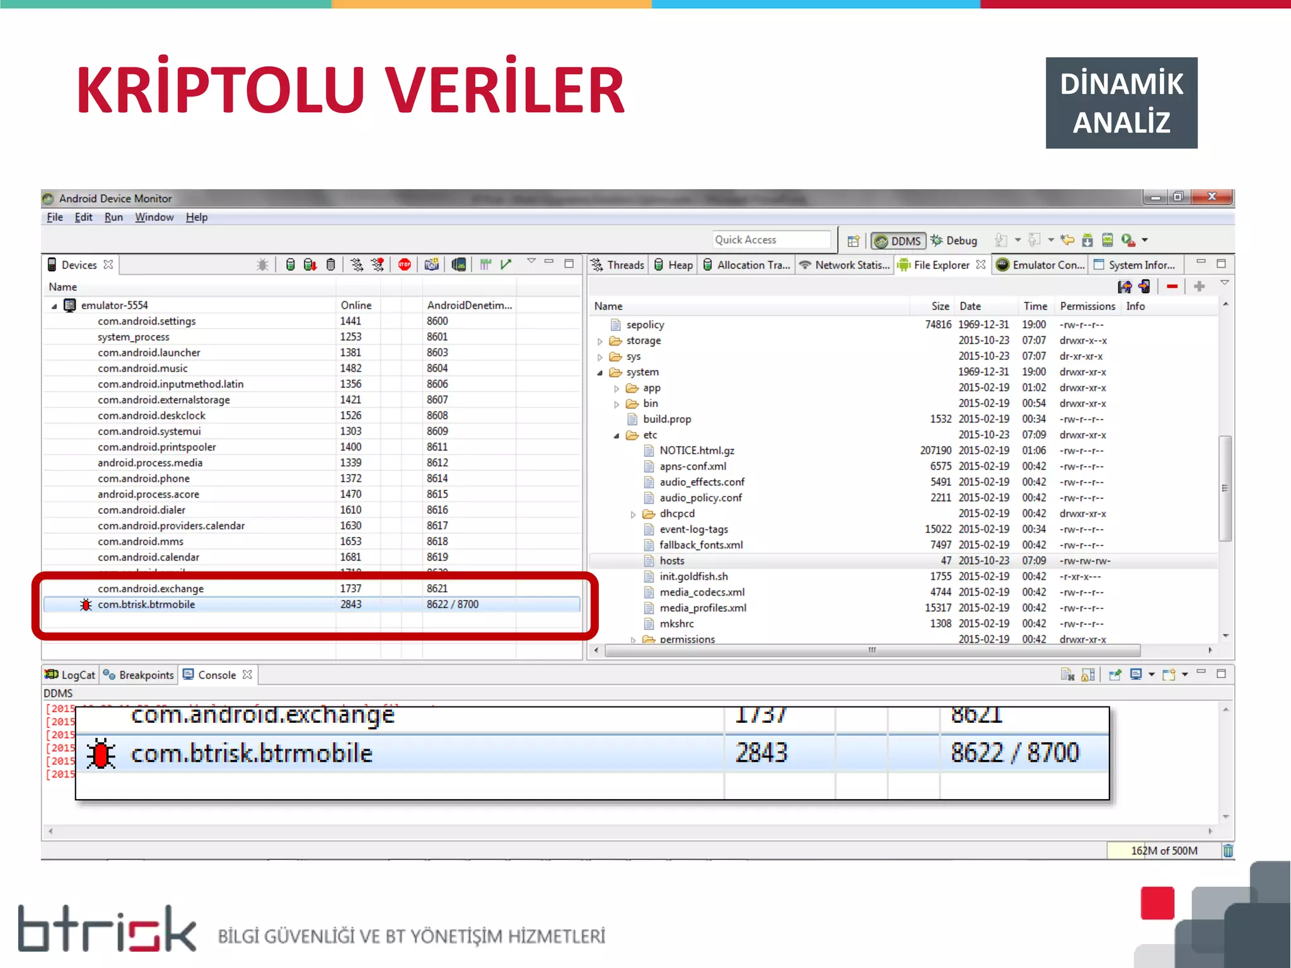This screenshot has height=968, width=1291.
Task: Click the yellow arrow Last Edit Location icon
Action: pyautogui.click(x=1067, y=240)
